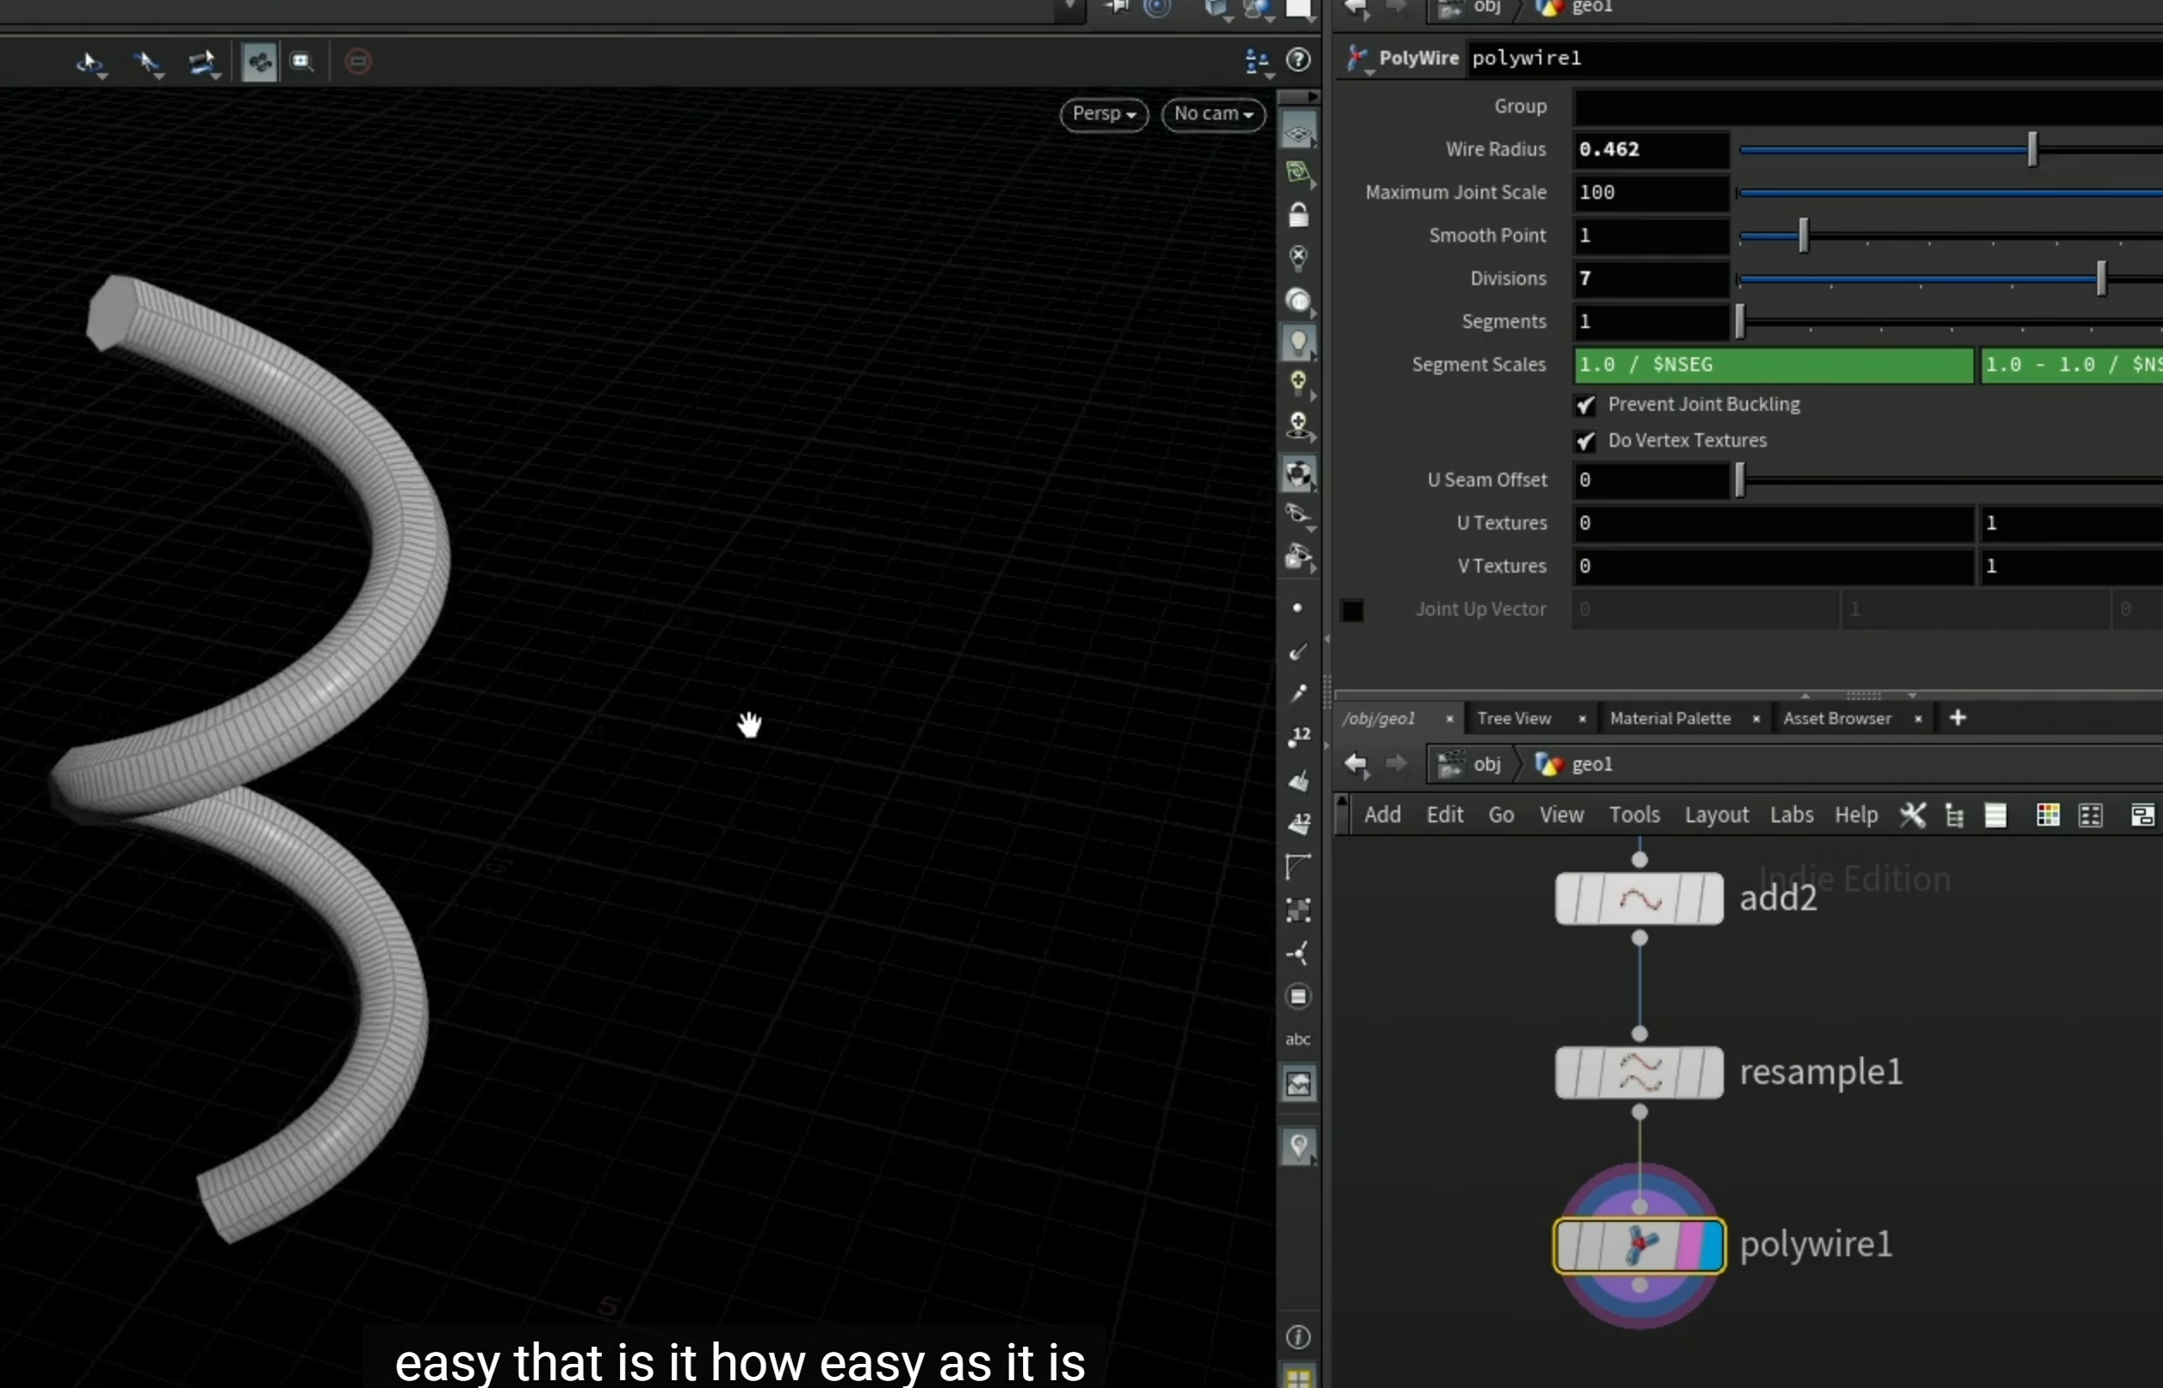Open the Persp view dropdown
This screenshot has height=1388, width=2163.
tap(1104, 115)
